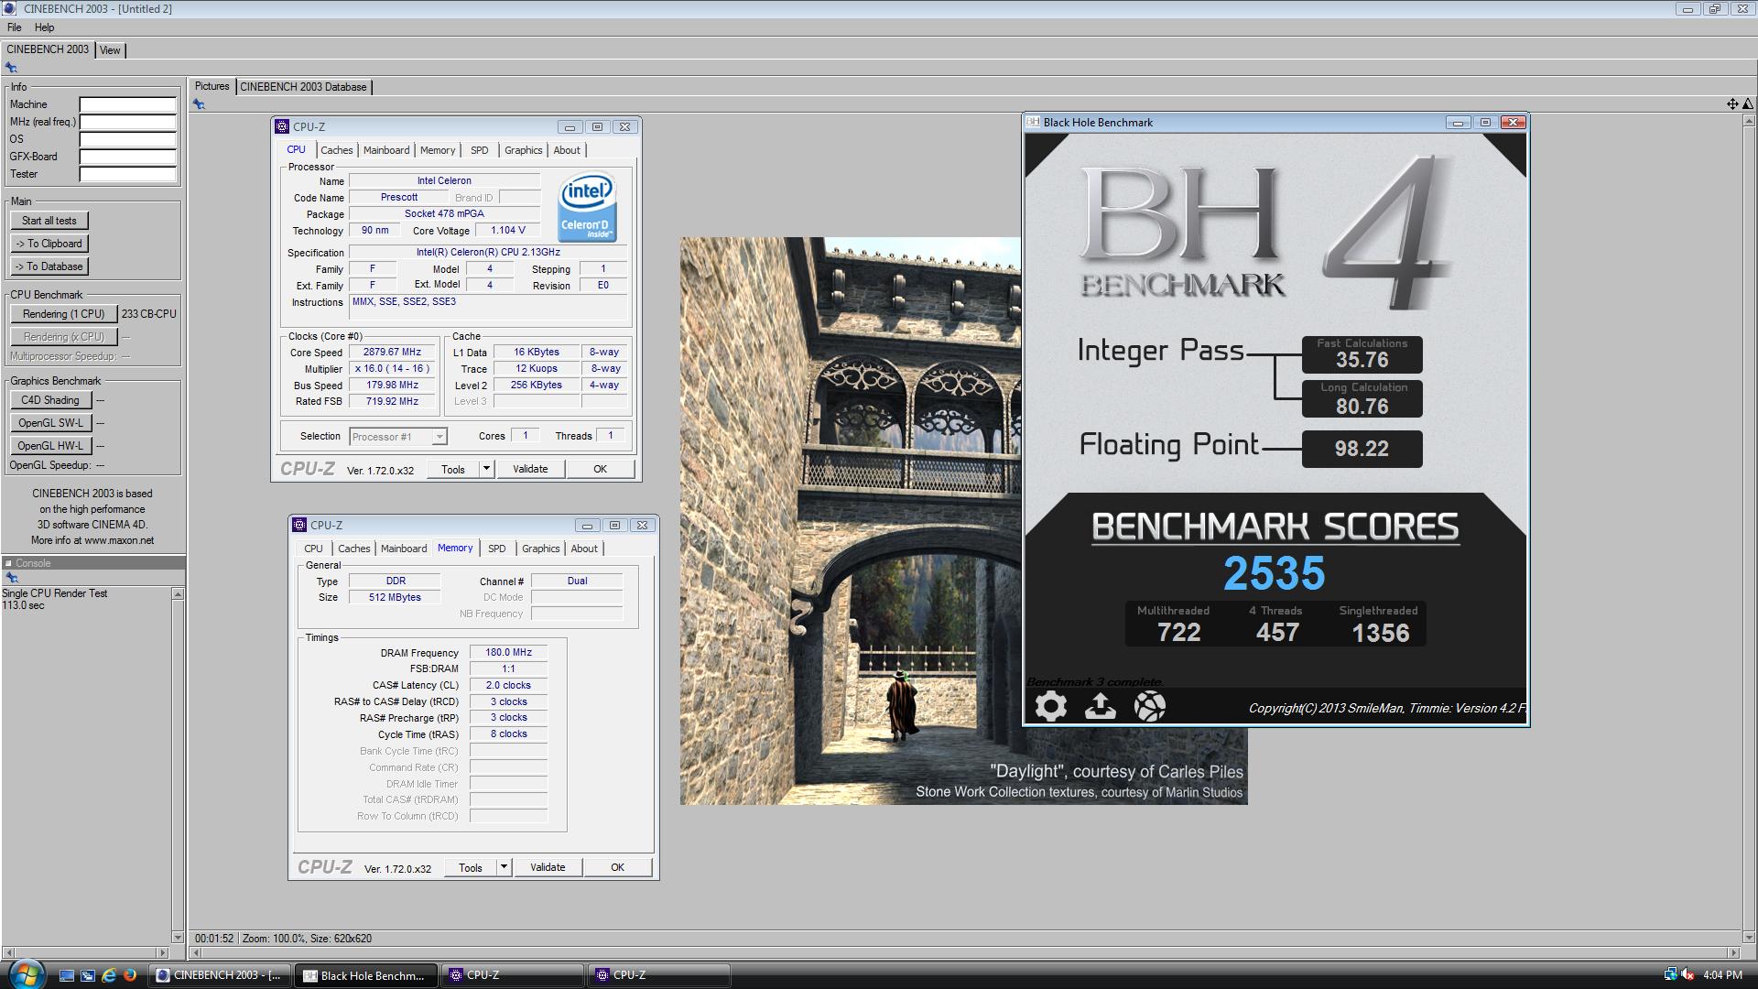Open the Windows Start orb
Viewport: 1758px width, 989px height.
point(25,973)
